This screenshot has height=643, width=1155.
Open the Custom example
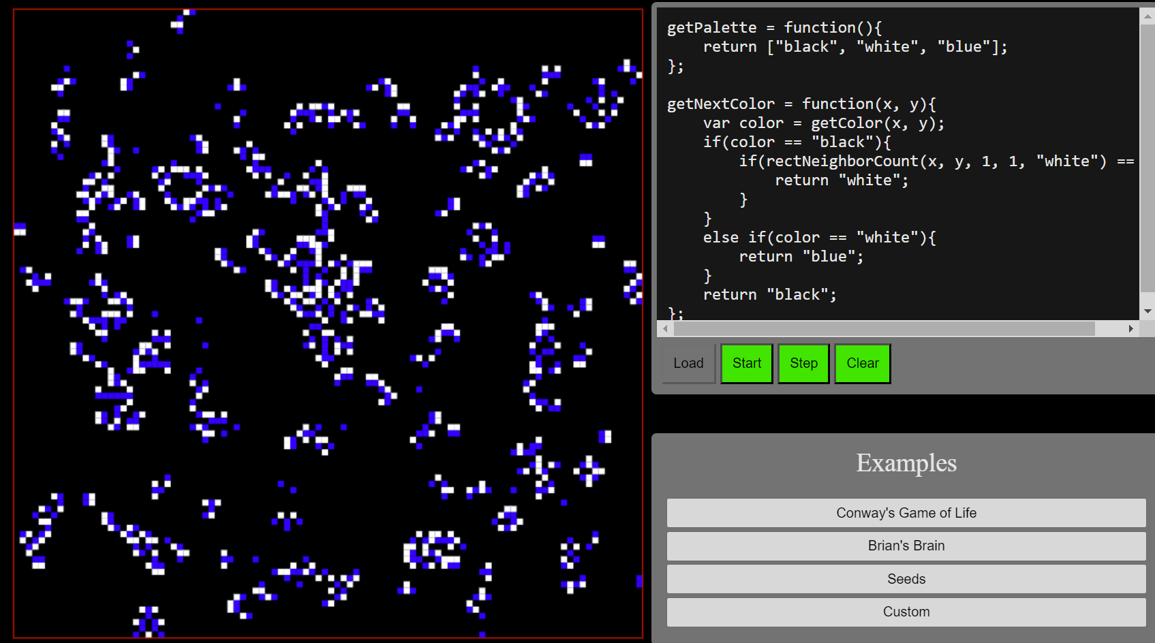906,612
